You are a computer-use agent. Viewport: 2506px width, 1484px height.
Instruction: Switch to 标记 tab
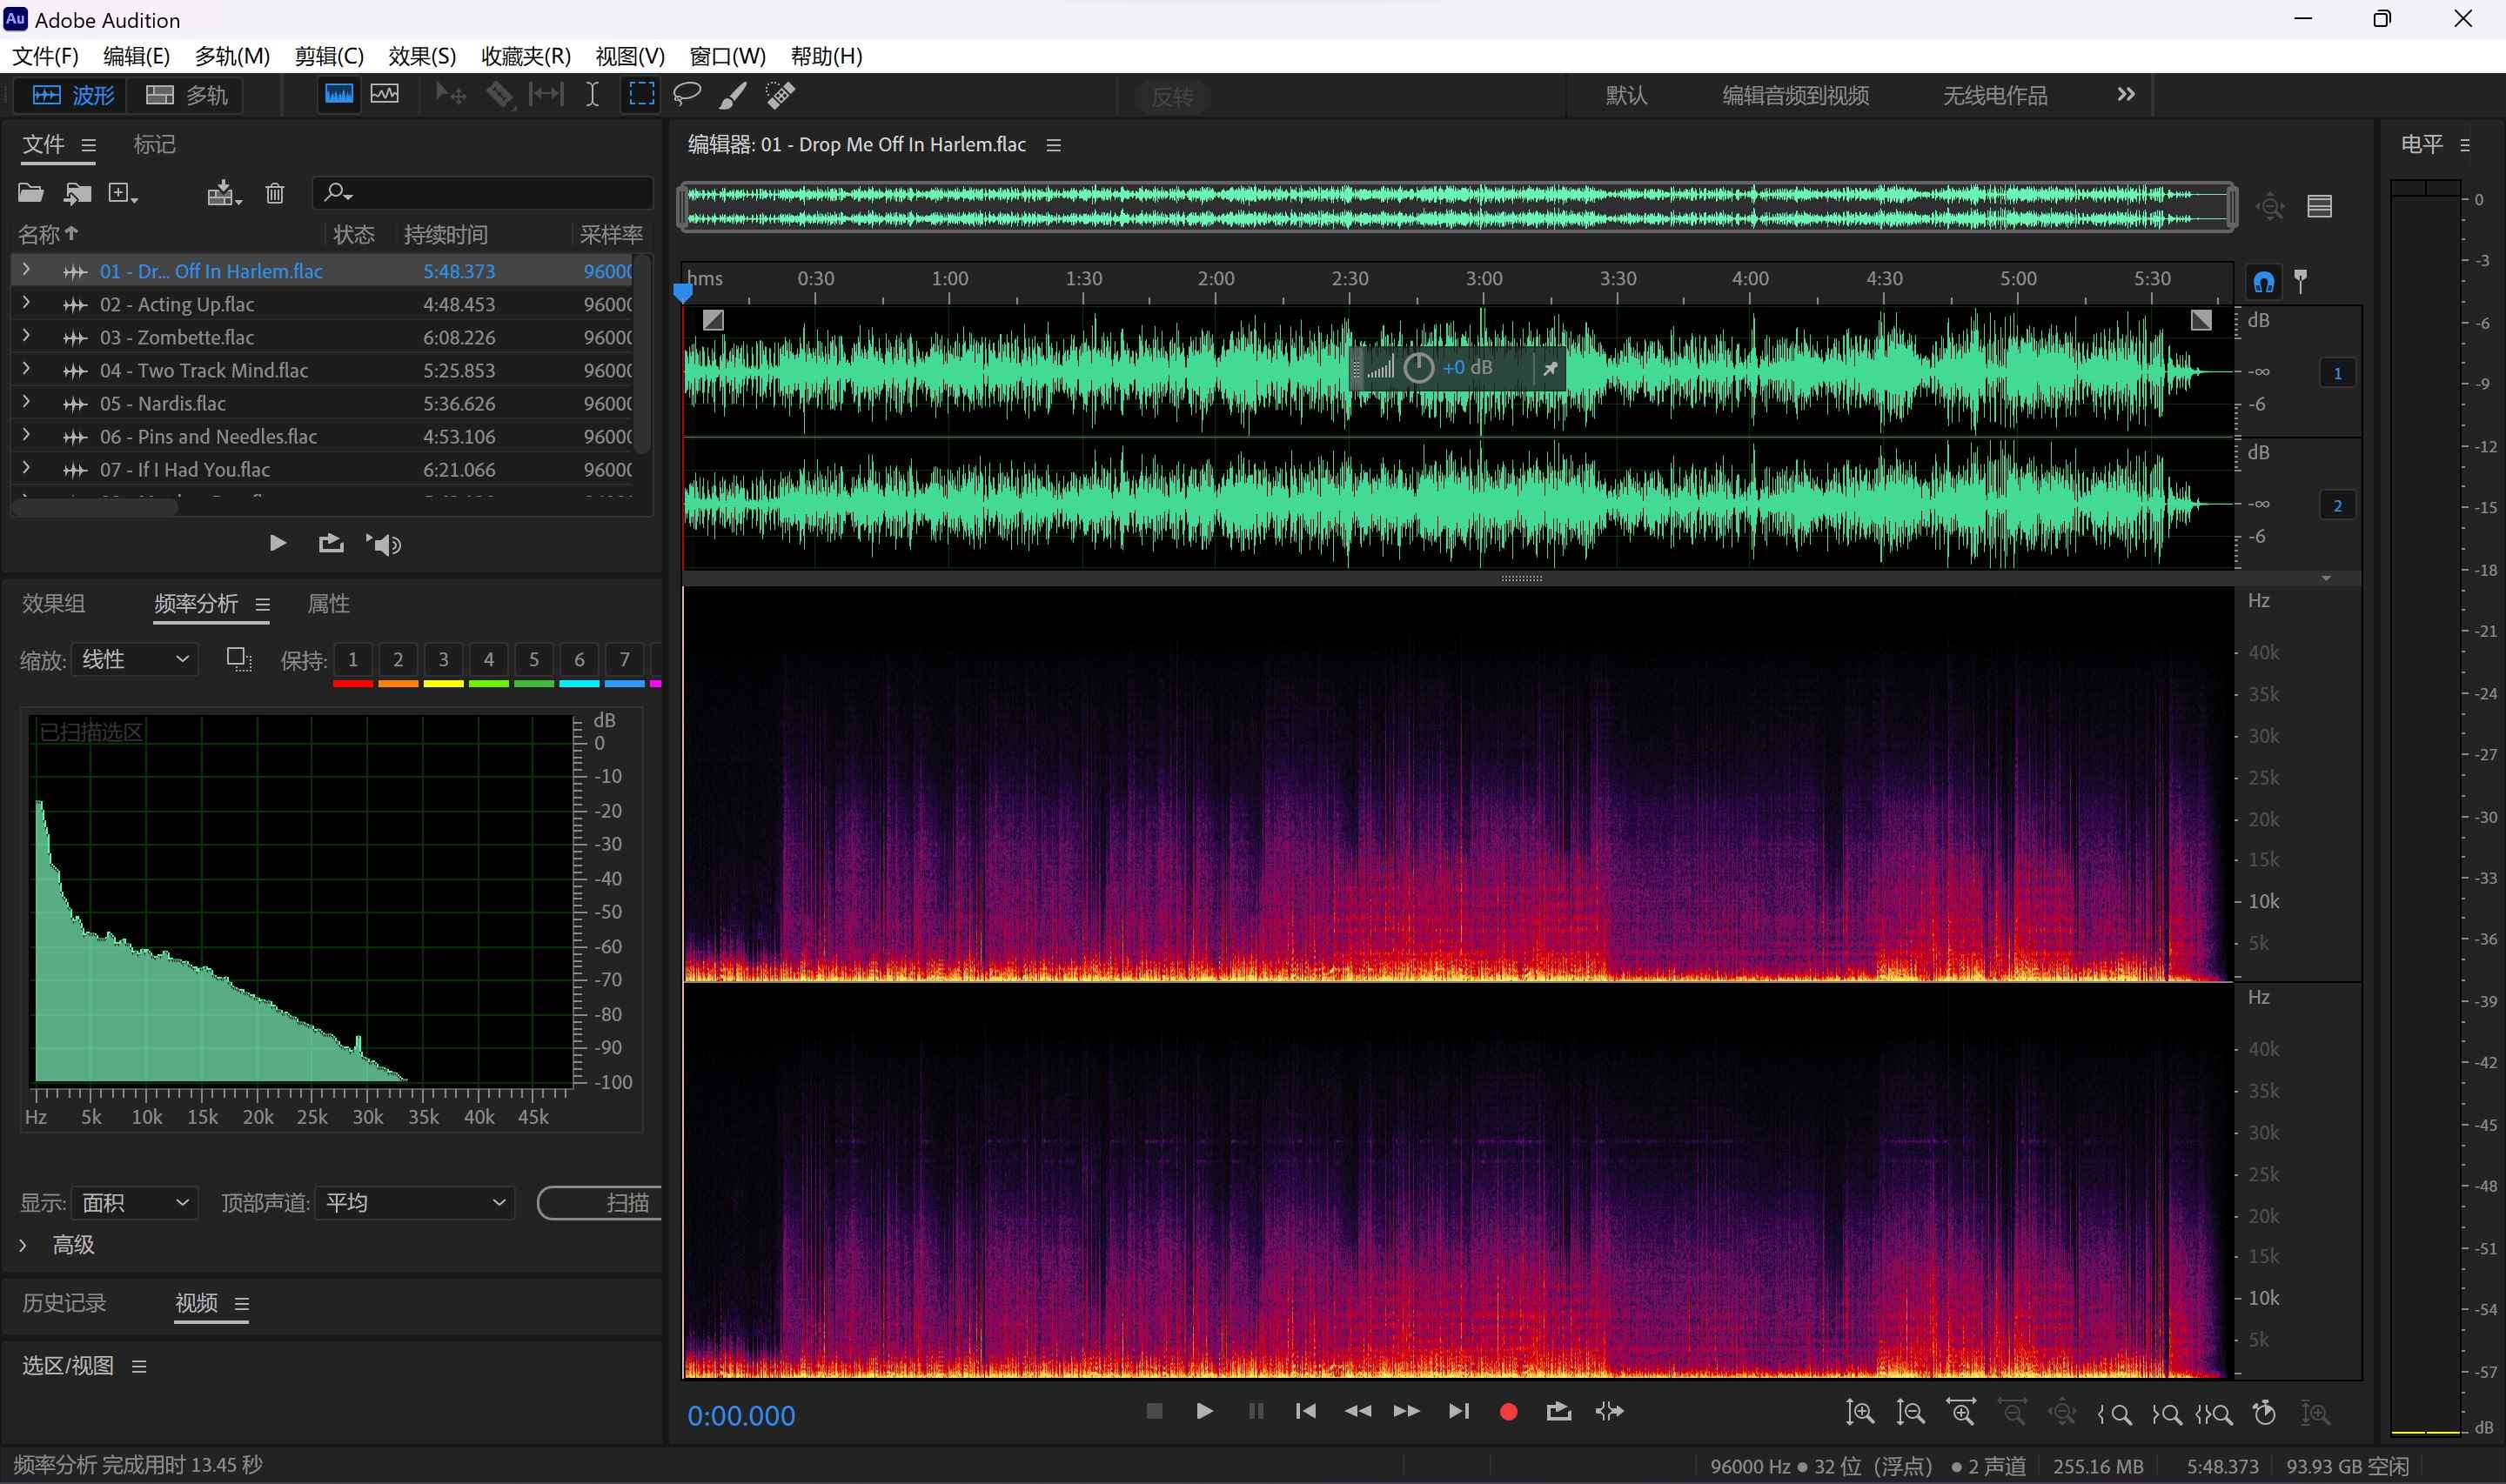155,145
